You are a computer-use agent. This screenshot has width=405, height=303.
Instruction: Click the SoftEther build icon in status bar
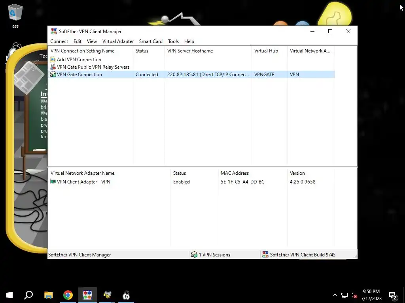(x=265, y=254)
